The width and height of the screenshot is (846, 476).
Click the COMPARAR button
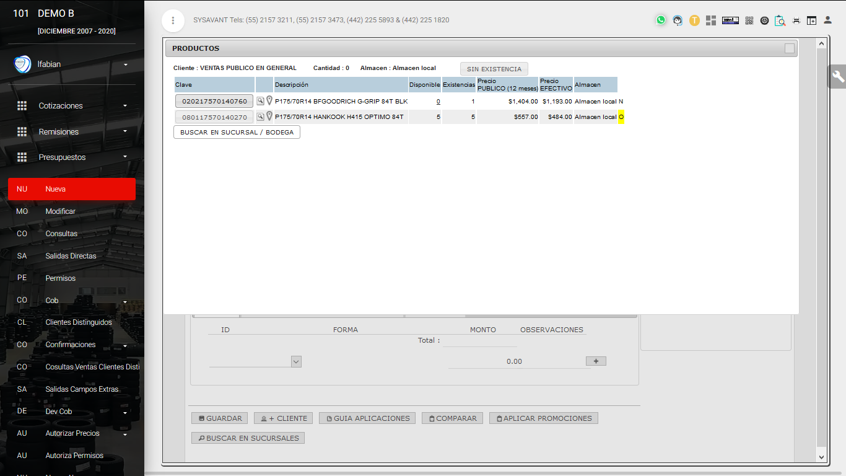click(452, 418)
